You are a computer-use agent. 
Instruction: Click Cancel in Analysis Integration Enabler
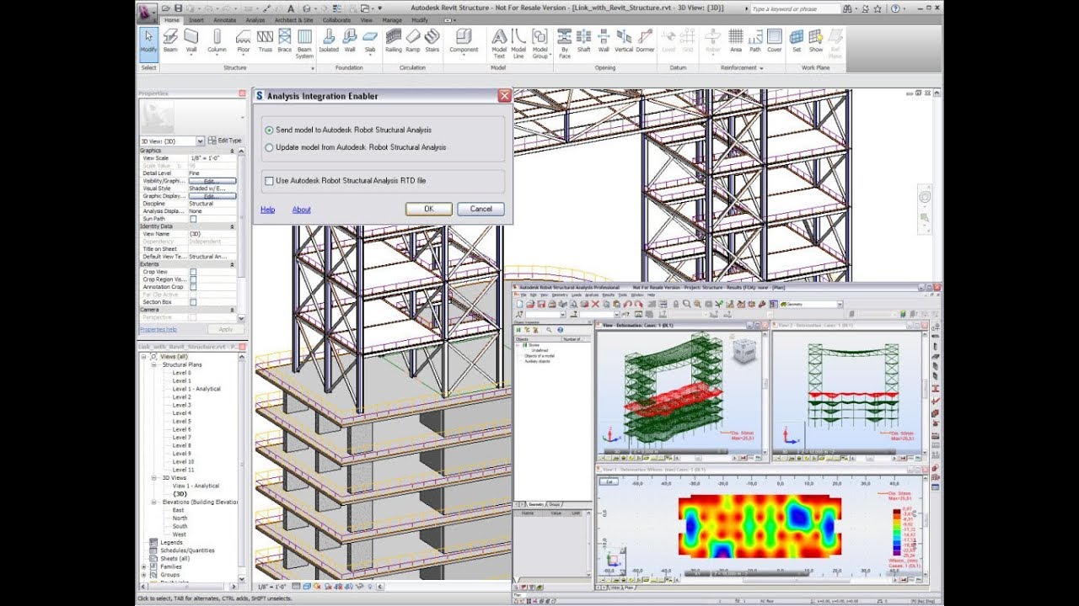click(x=480, y=209)
